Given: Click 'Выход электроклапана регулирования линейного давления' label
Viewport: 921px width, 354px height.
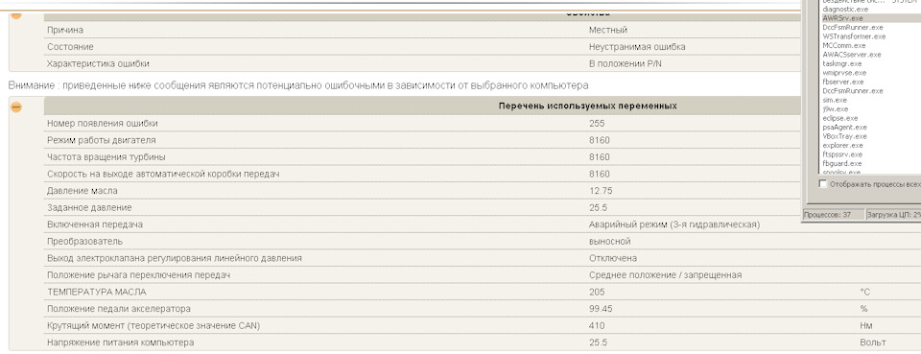Looking at the screenshot, I should tap(175, 258).
